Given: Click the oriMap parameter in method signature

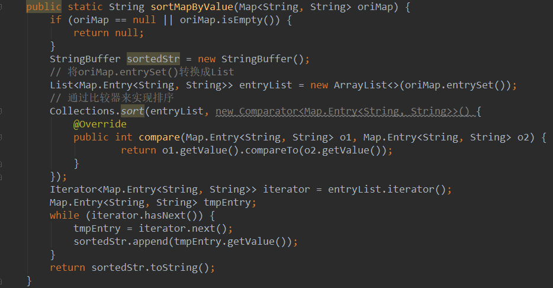Looking at the screenshot, I should [375, 7].
